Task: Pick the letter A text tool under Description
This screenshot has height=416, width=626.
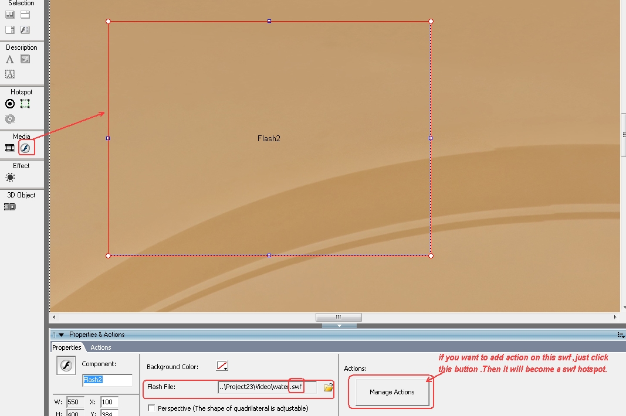Action: tap(10, 59)
